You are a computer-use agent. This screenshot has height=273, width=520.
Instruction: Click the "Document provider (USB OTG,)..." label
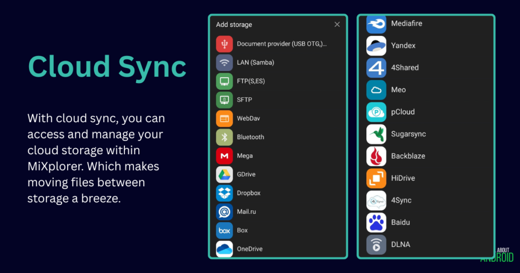[282, 44]
